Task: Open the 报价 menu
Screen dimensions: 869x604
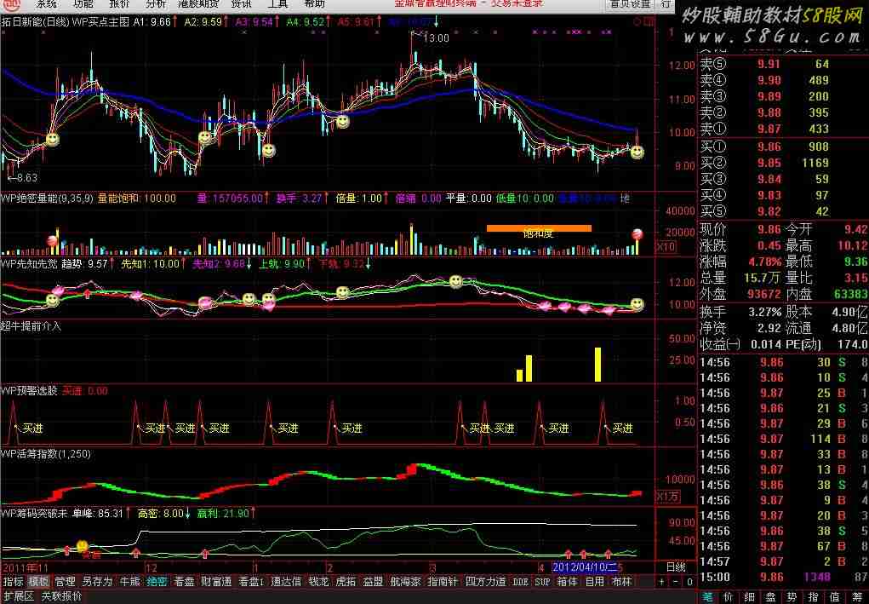Action: [x=119, y=4]
